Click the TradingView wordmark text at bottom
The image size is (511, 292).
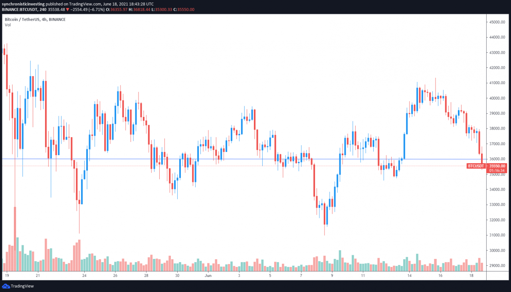22,286
